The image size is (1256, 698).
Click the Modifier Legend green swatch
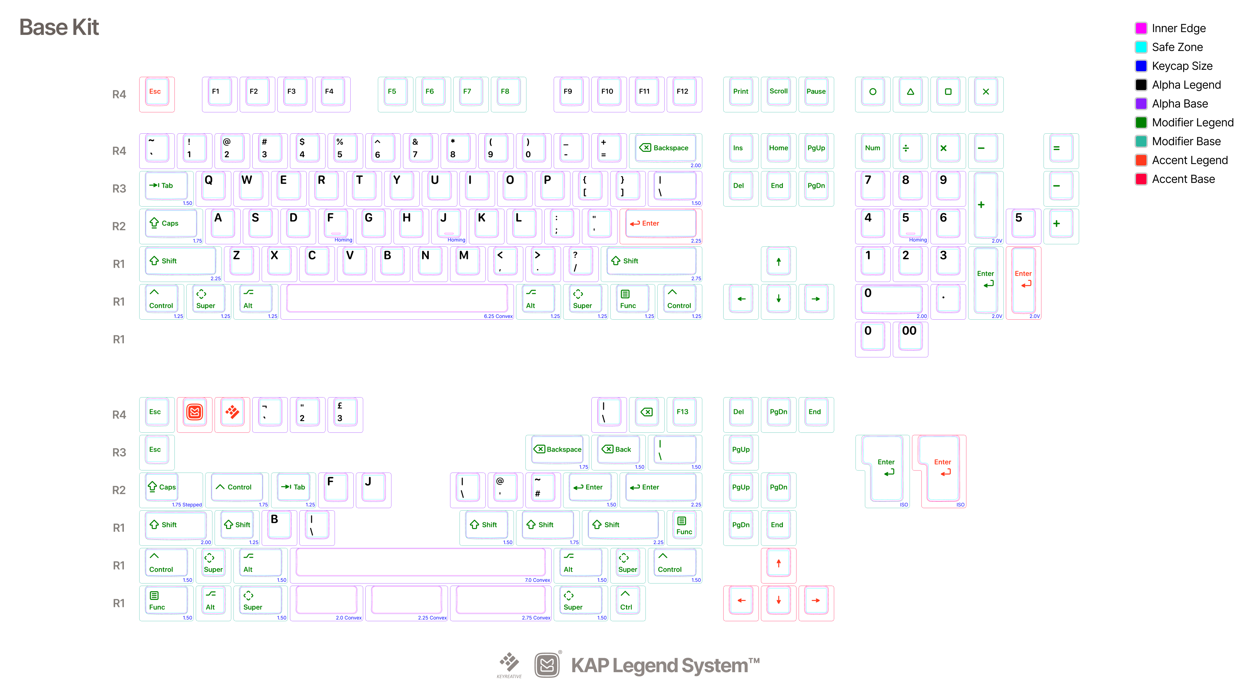click(1141, 122)
